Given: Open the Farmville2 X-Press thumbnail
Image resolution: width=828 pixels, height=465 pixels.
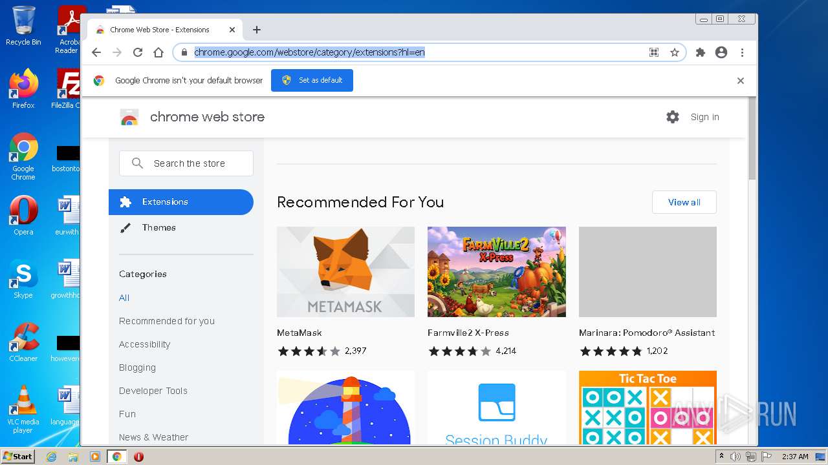Looking at the screenshot, I should click(x=497, y=272).
